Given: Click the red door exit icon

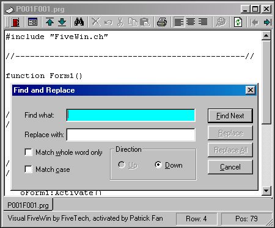Looking at the screenshot, I should (x=15, y=22).
